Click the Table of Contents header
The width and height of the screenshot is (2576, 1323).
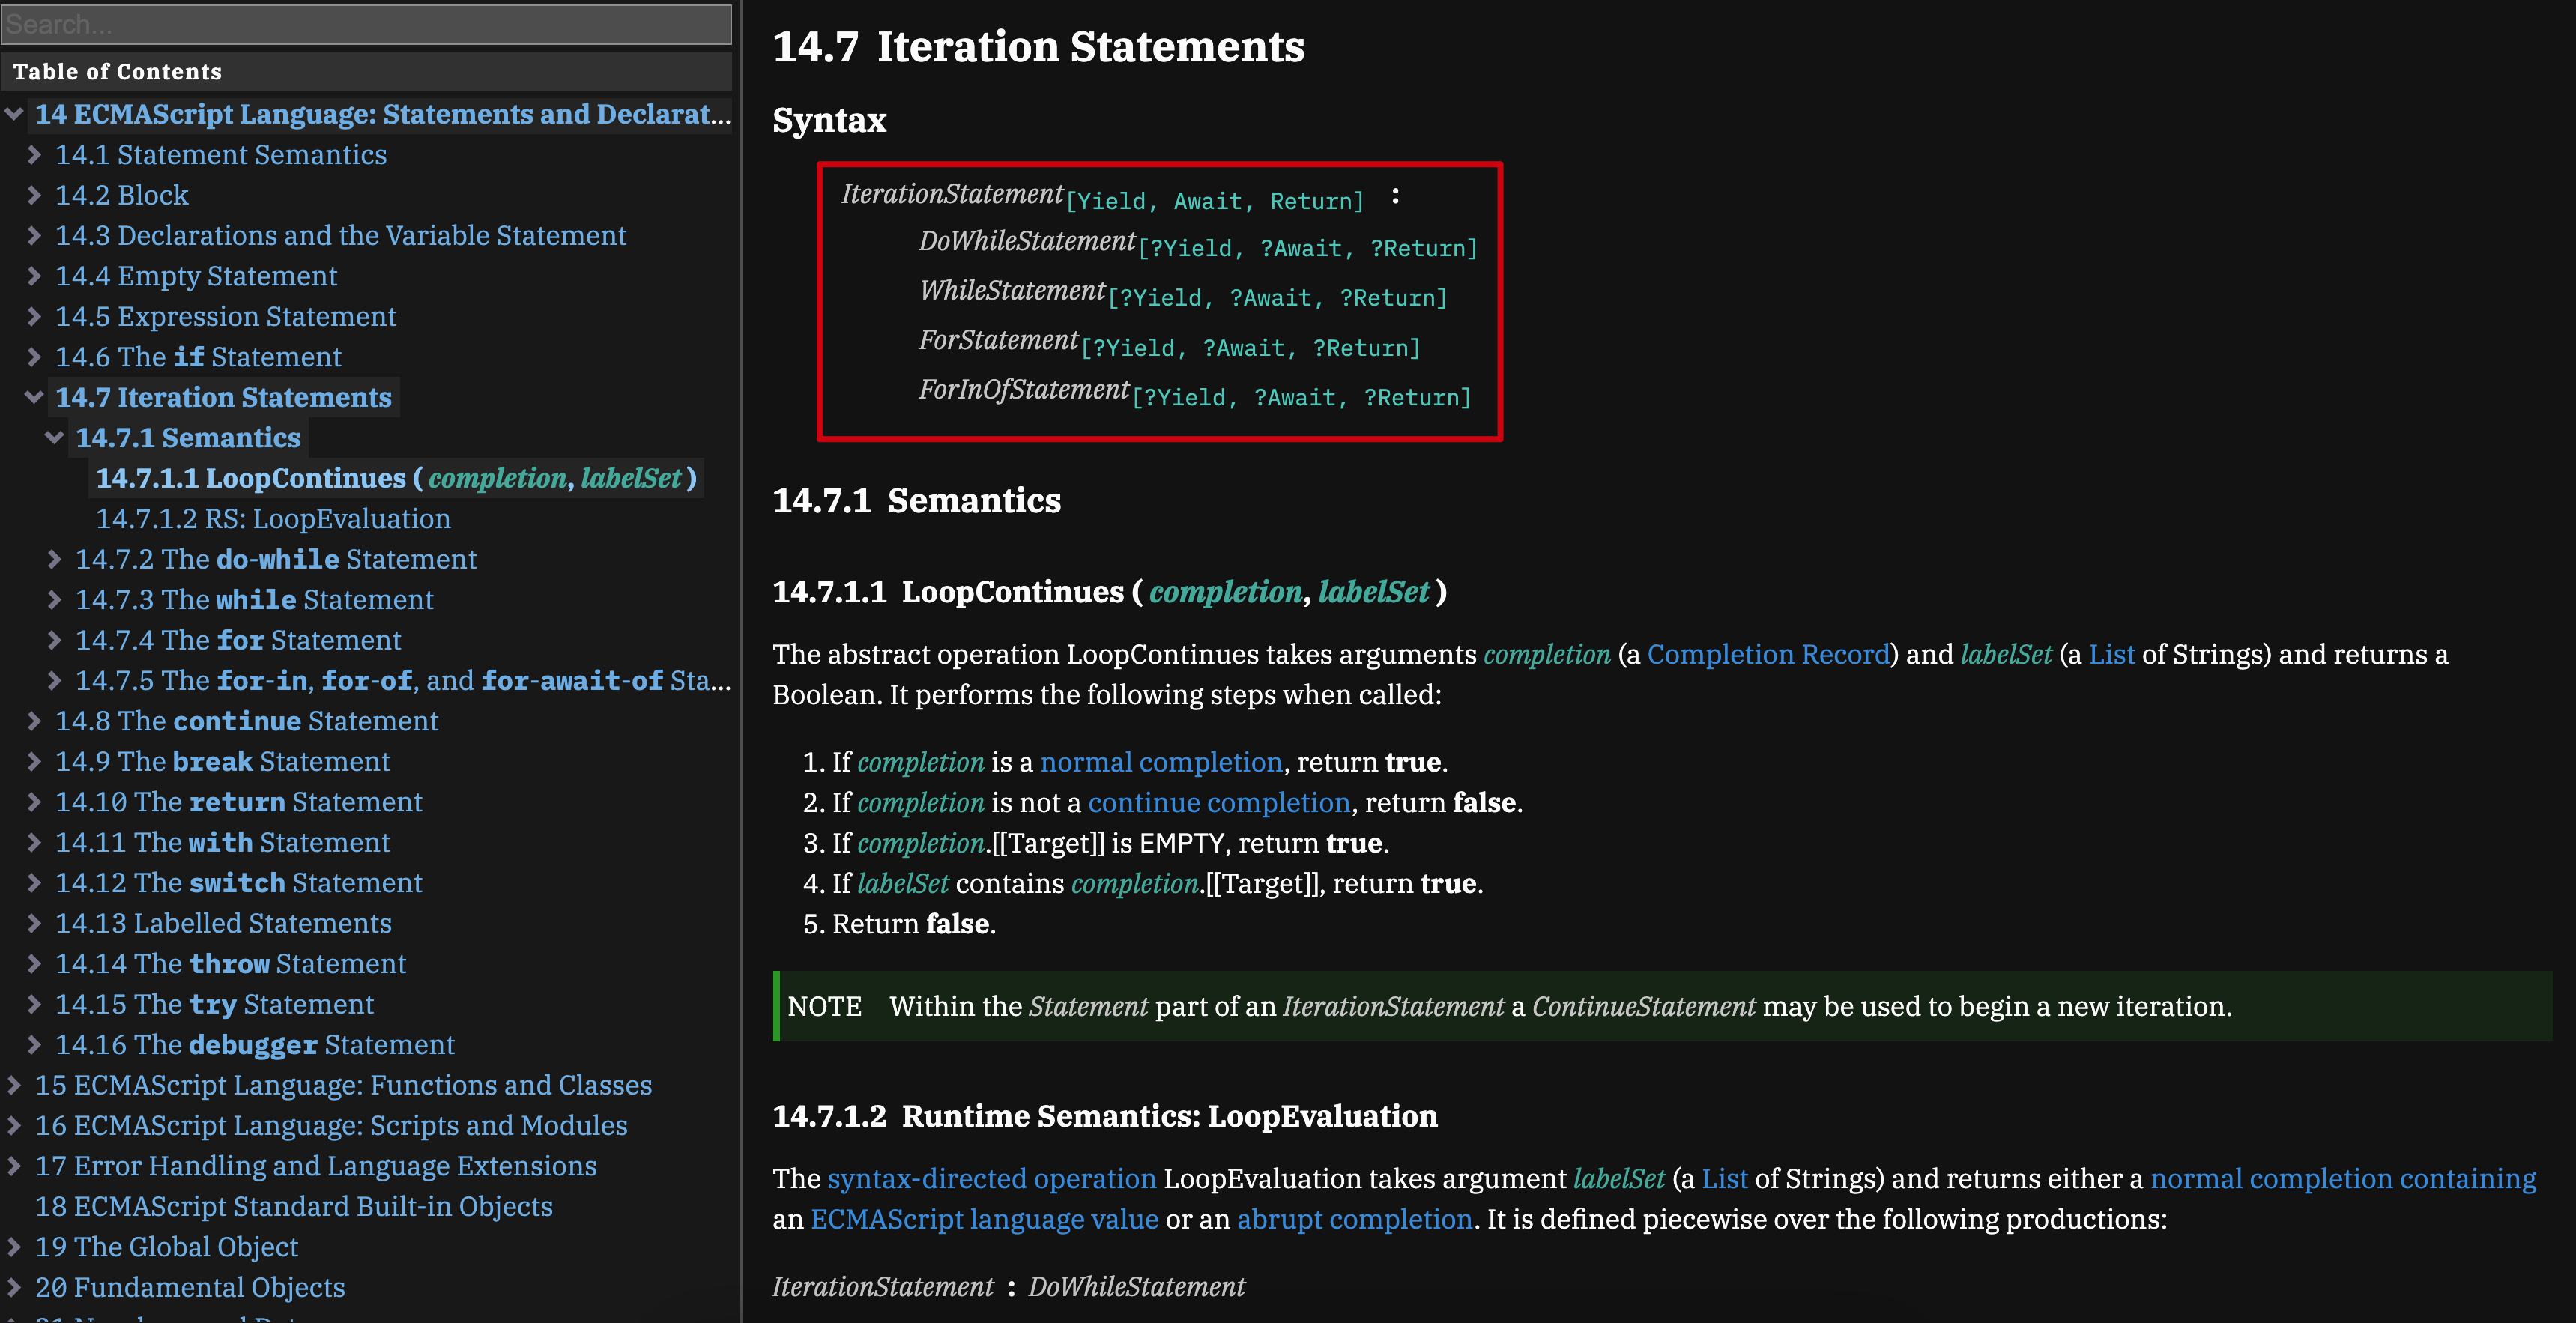point(117,72)
